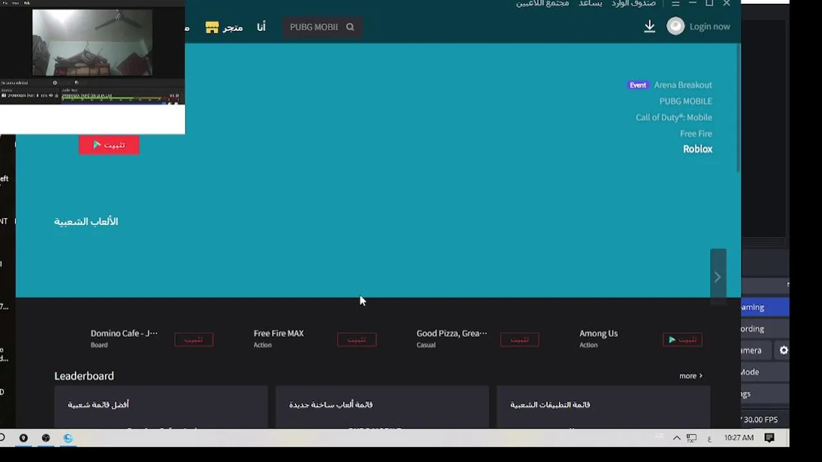Click الألعاب الشعبية section heading

[x=86, y=221]
